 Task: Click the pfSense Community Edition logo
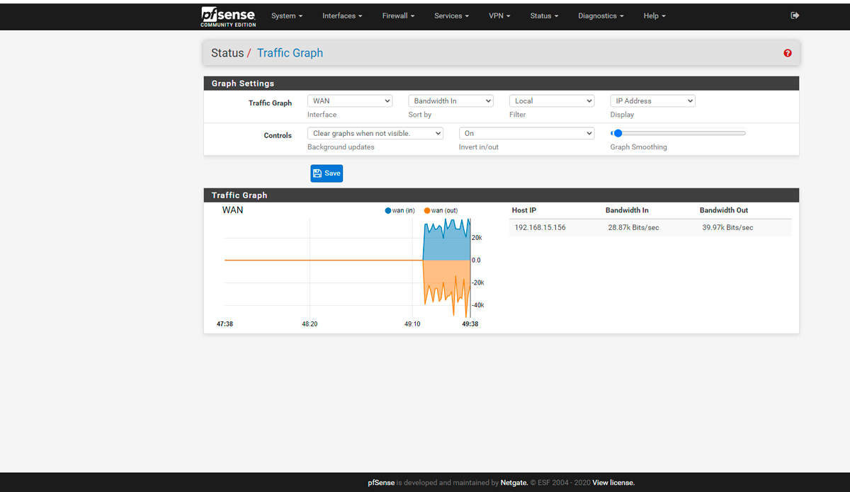pos(227,16)
